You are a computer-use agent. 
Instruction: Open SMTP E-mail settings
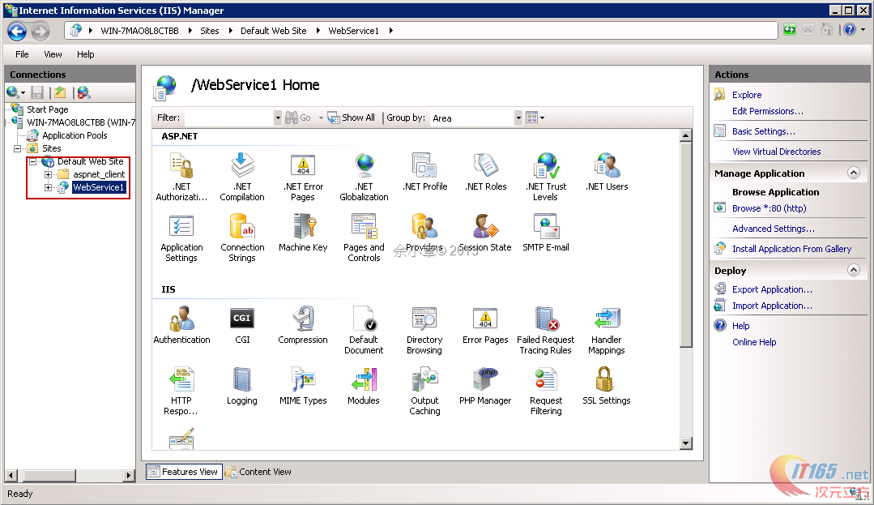546,233
